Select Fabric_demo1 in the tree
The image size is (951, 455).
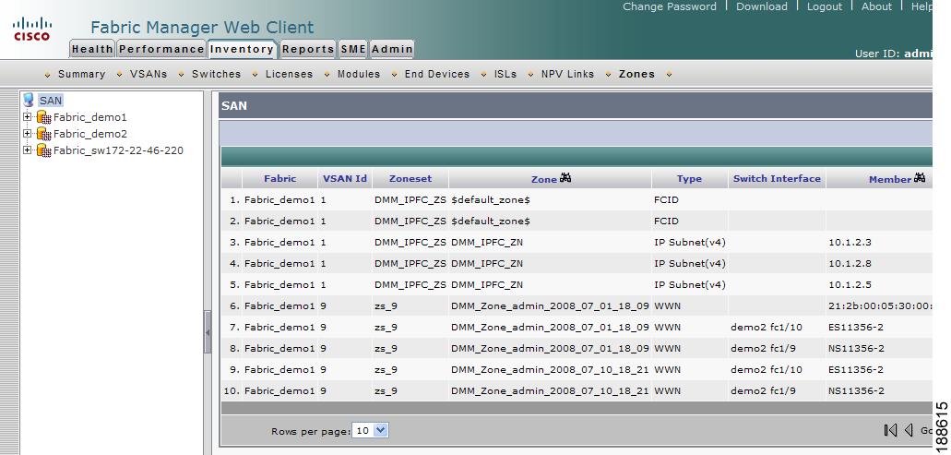(89, 117)
